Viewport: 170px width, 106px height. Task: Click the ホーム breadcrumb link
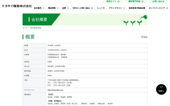tap(25, 28)
